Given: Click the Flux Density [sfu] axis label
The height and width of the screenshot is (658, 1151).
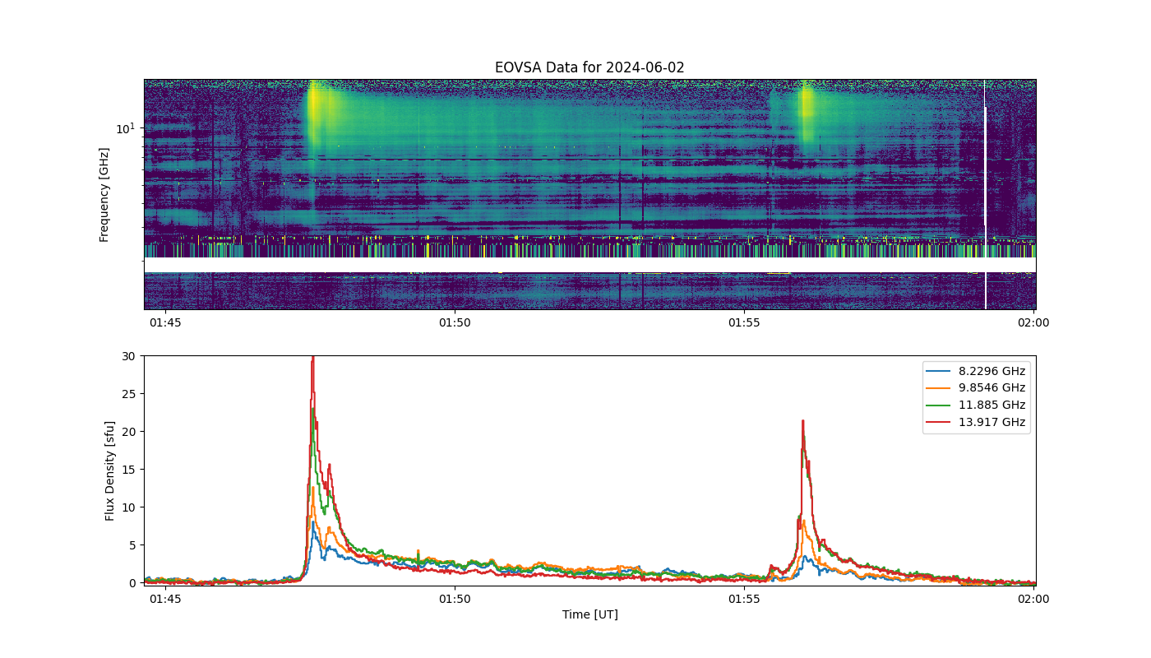Looking at the screenshot, I should [109, 470].
